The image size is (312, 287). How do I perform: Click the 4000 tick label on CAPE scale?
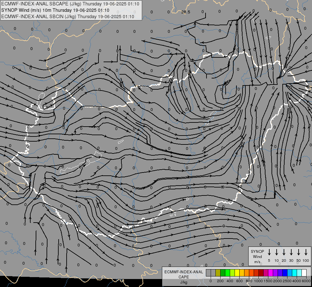tap(297, 281)
